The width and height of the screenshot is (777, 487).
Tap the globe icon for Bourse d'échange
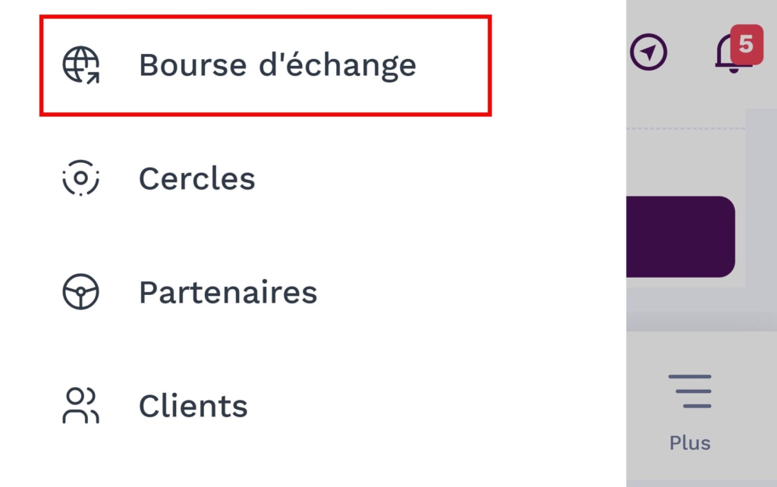(x=80, y=64)
